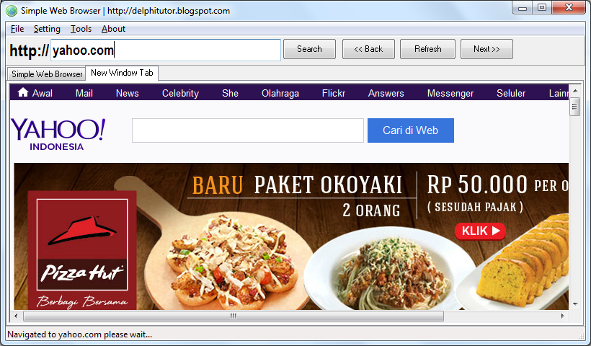This screenshot has width=591, height=346.
Task: Click the horizontal scrollbar right arrow
Action: pyautogui.click(x=563, y=316)
